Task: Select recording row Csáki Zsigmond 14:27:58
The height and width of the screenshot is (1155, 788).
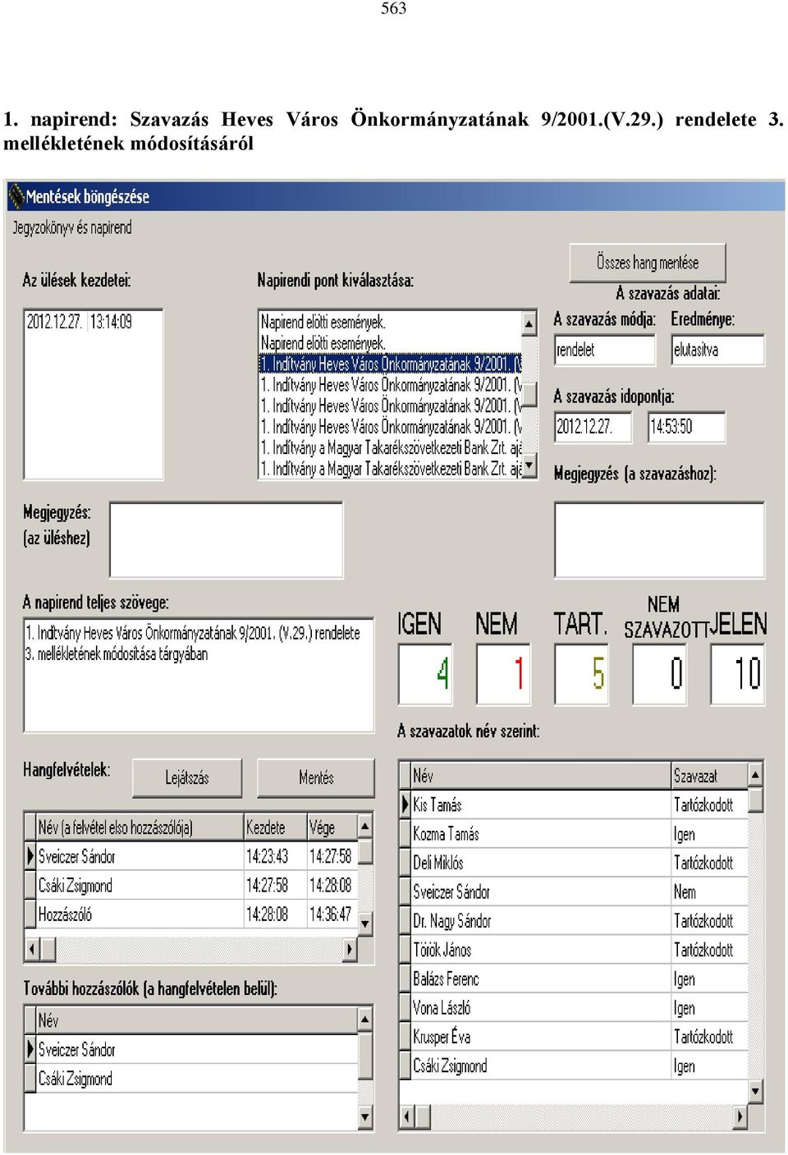Action: (197, 886)
